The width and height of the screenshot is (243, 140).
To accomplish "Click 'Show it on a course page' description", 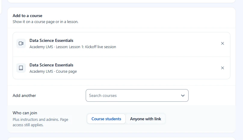I will 45,22.
